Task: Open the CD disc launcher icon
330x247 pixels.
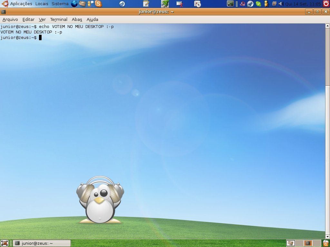Action: (x=198, y=4)
